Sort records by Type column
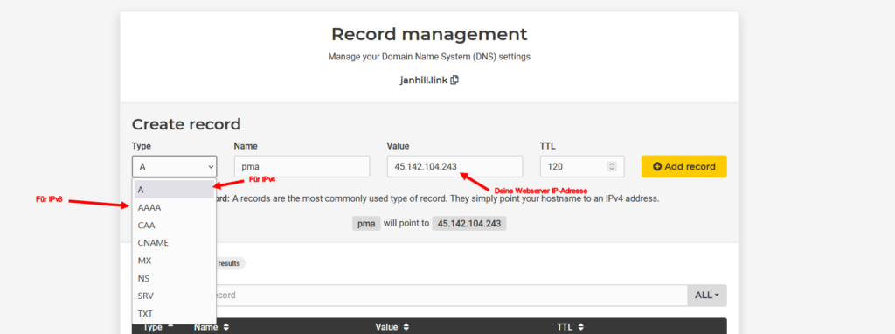The image size is (895, 334). [157, 327]
